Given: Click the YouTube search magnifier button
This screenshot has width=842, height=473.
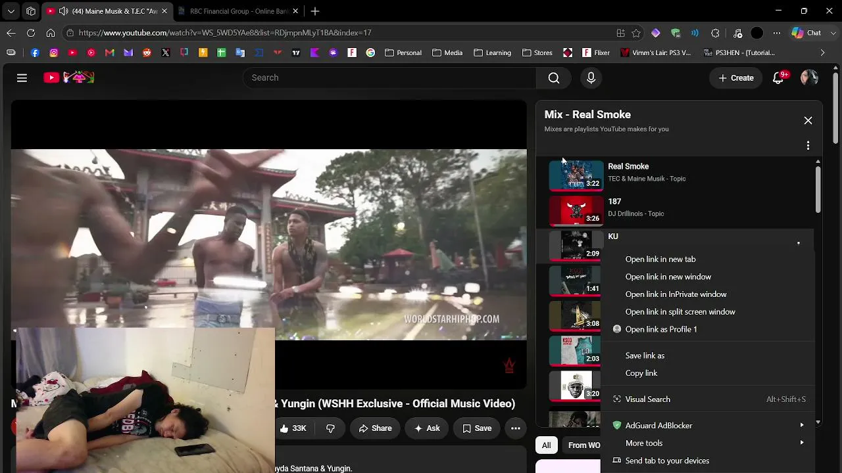Looking at the screenshot, I should point(554,78).
